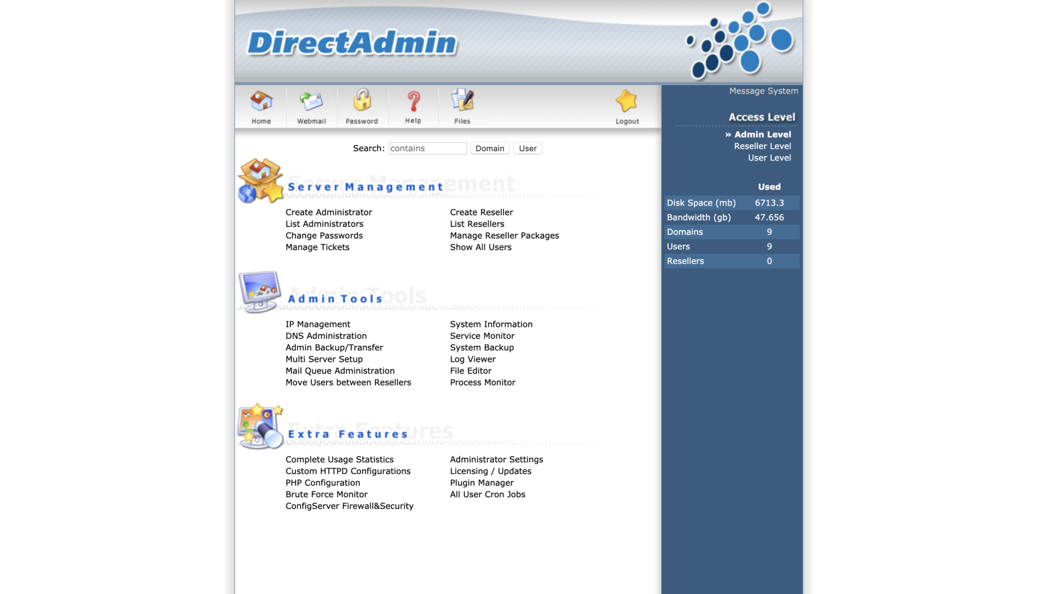Screen dimensions: 1037x594
Task: Click the Home icon in the toolbar
Action: click(x=261, y=102)
